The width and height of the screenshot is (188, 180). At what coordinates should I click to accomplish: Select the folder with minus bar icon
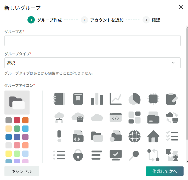click(153, 117)
